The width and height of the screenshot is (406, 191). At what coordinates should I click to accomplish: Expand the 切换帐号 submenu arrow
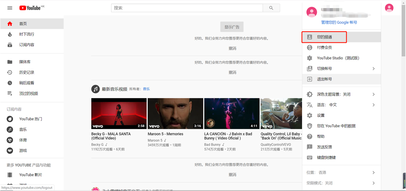click(x=374, y=68)
